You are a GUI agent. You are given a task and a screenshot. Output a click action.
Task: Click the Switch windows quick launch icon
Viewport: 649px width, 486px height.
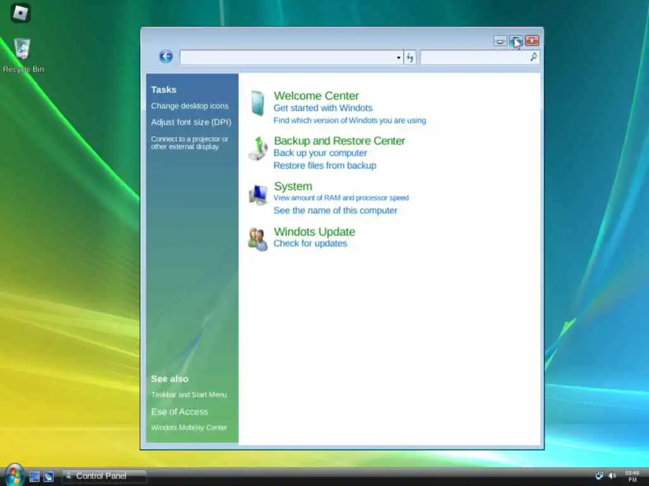click(x=48, y=477)
